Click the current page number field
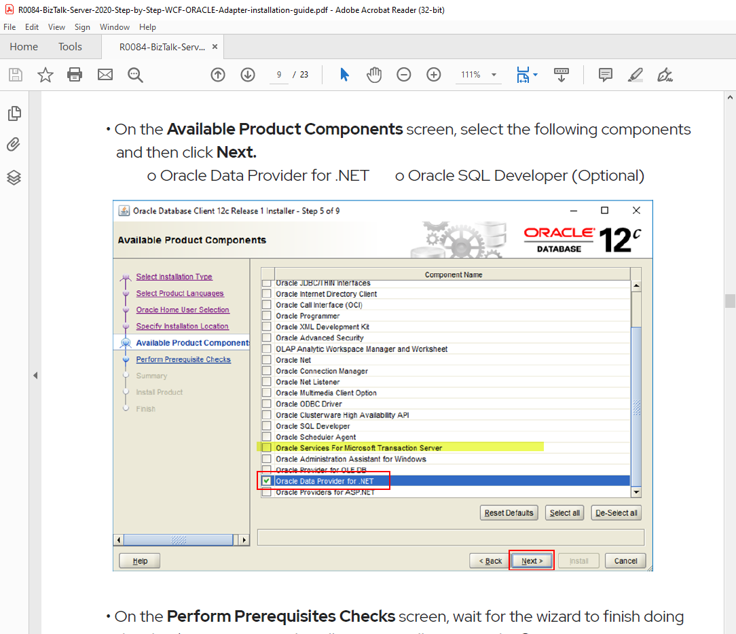The height and width of the screenshot is (634, 736). (279, 75)
